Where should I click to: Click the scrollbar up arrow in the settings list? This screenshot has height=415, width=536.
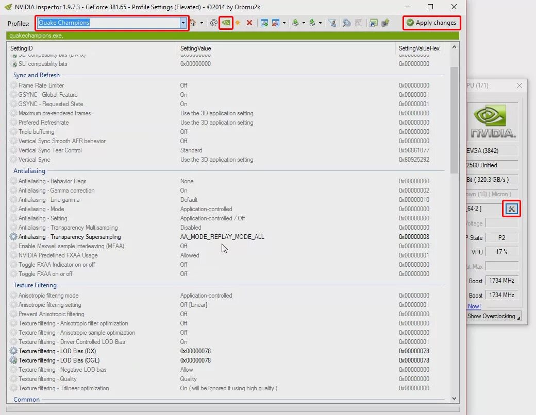coord(454,47)
